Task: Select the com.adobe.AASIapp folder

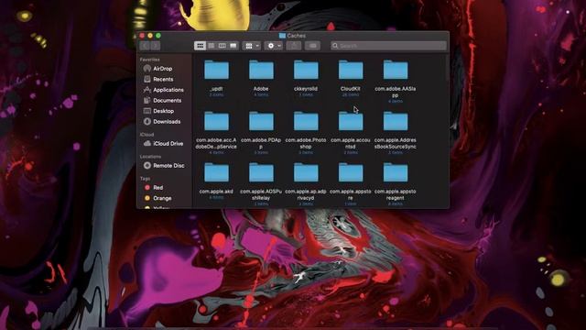Action: [396, 71]
